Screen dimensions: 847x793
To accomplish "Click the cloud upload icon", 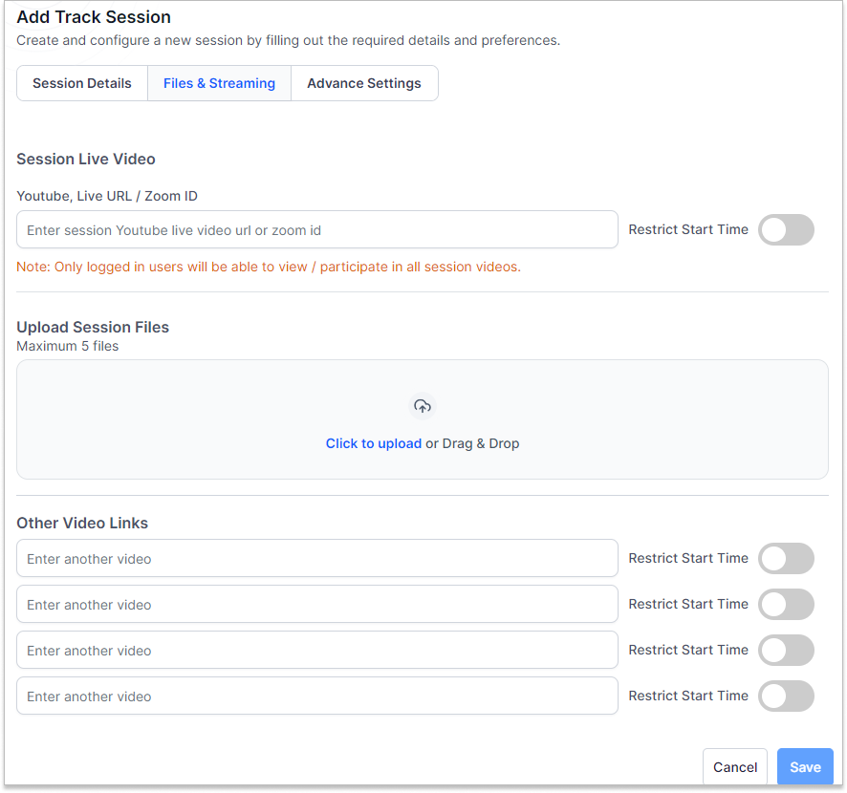I will (423, 406).
